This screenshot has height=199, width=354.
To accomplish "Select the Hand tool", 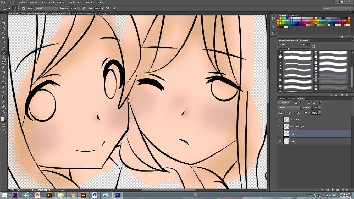I will 3,107.
